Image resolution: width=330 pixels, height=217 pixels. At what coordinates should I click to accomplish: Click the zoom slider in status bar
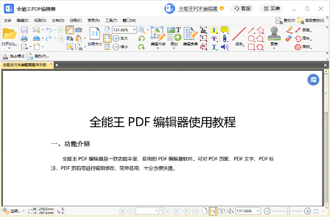point(288,211)
